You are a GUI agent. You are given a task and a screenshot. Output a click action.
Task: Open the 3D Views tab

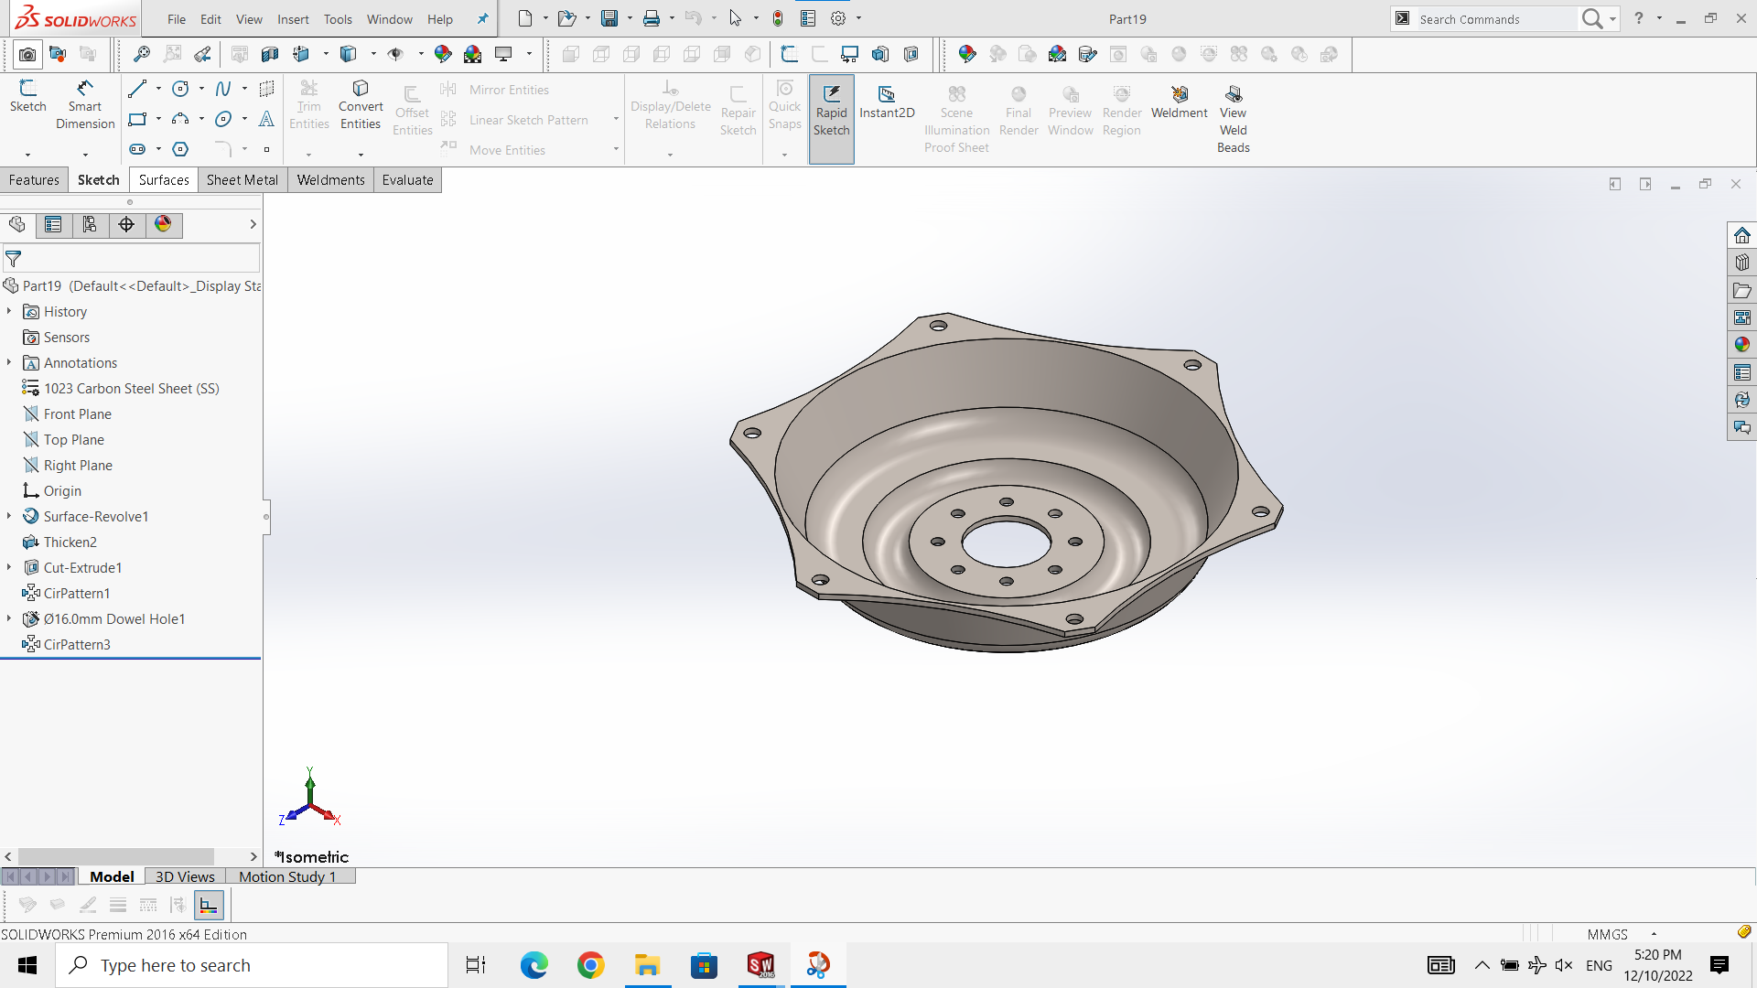coord(185,876)
